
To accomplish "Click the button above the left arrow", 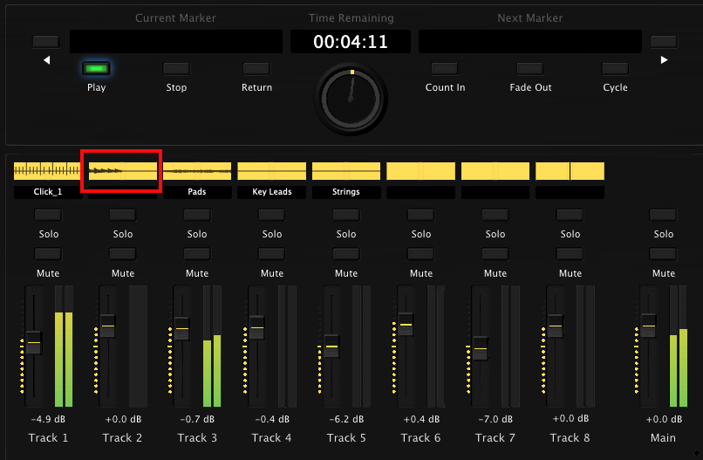I will 46,42.
